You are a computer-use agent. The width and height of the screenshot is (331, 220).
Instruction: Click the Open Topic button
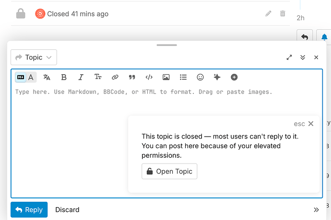click(x=169, y=171)
